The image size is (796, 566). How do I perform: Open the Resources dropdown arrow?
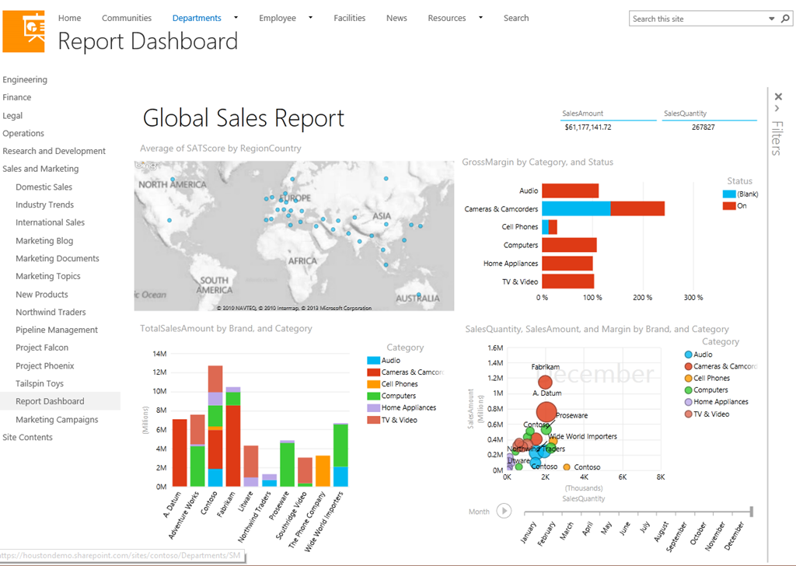tap(480, 18)
